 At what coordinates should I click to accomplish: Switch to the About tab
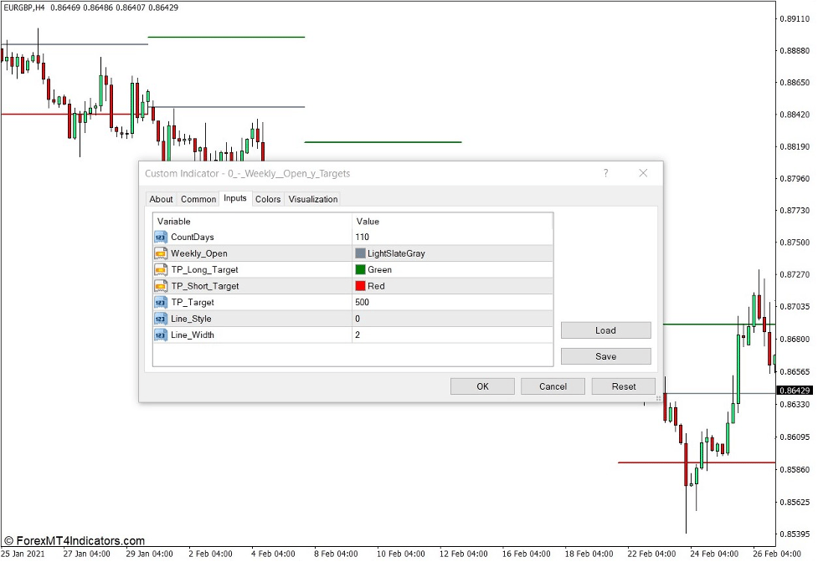point(161,199)
